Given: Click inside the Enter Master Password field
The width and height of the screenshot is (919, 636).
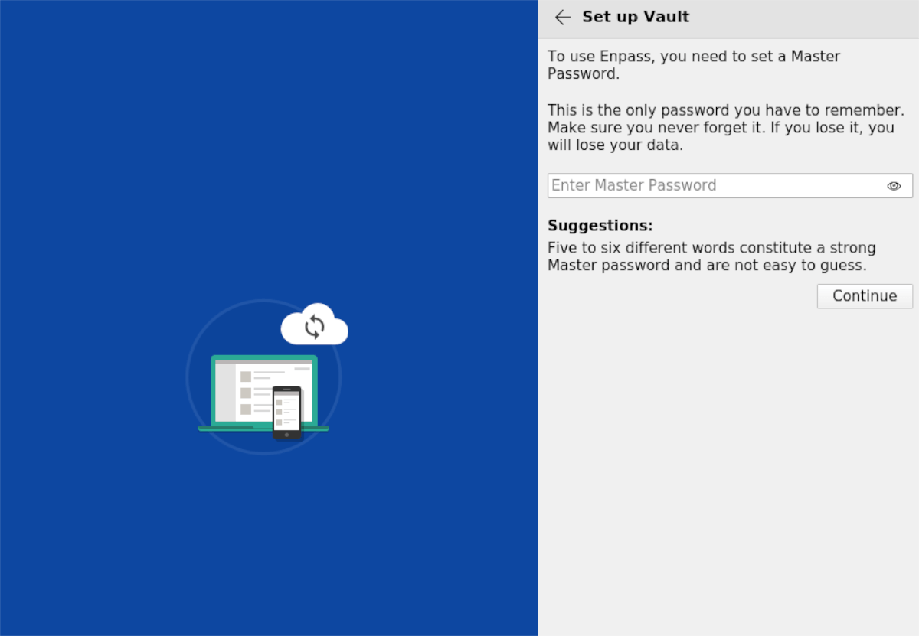Looking at the screenshot, I should coord(689,185).
